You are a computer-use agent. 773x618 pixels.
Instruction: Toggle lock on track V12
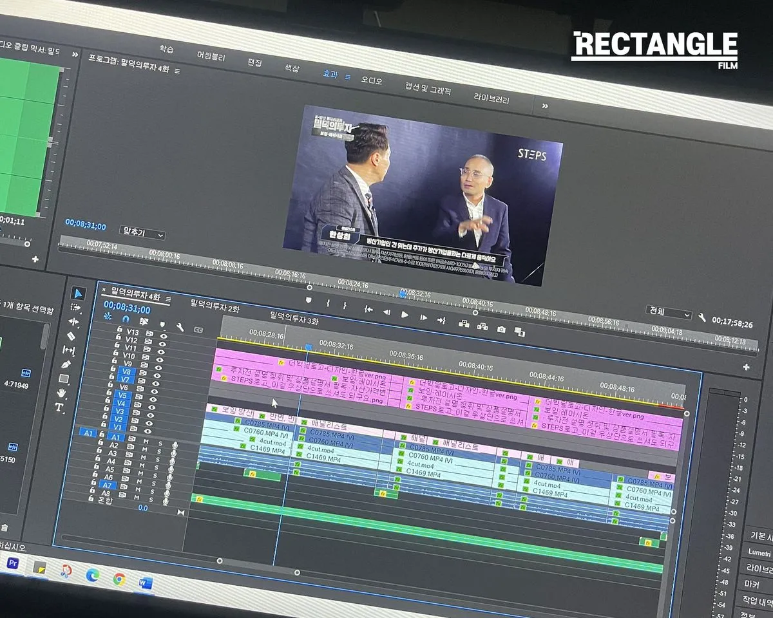118,336
